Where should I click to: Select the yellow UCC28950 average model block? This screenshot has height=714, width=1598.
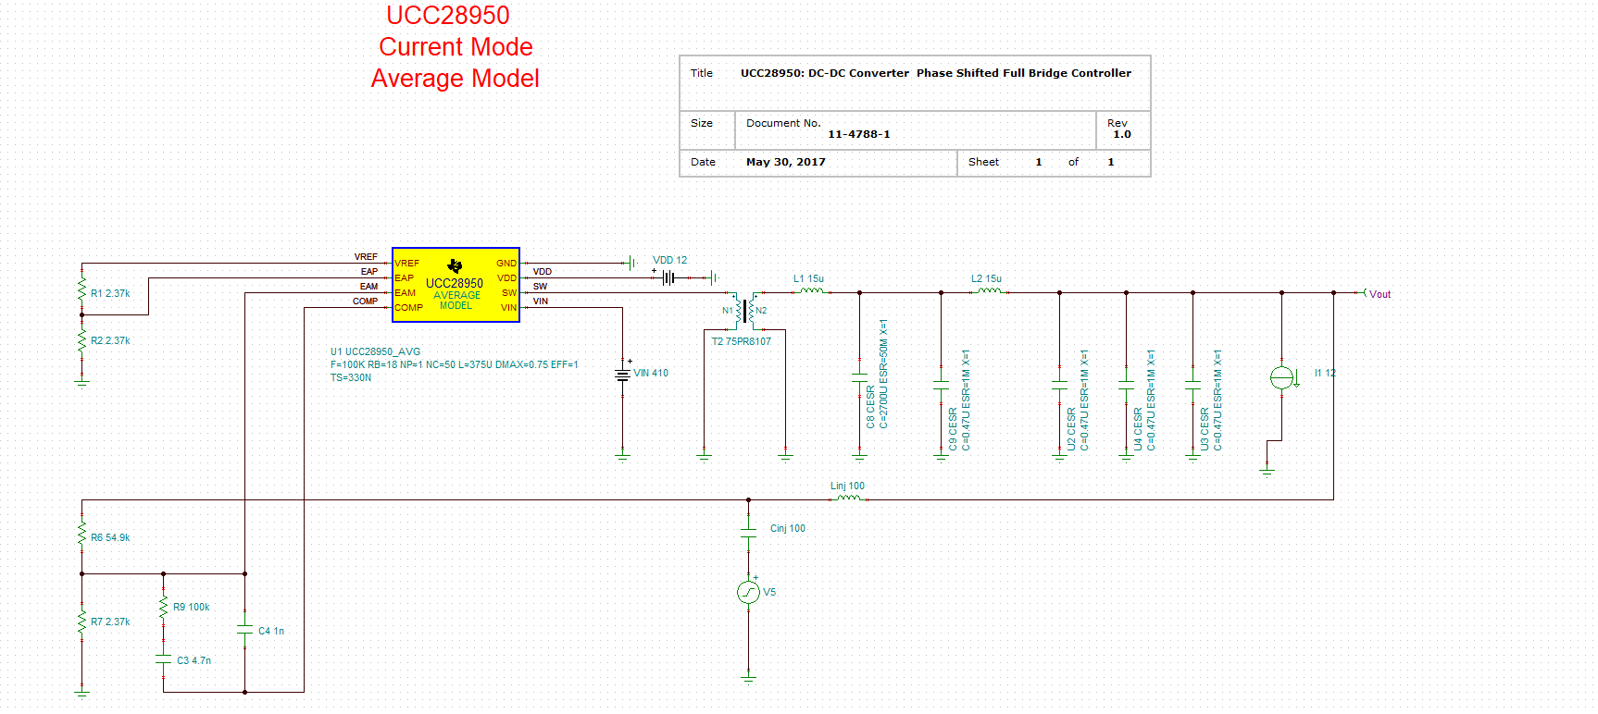(456, 285)
